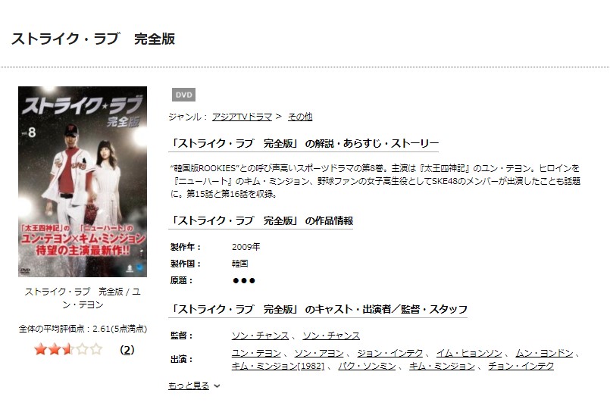Open cast member ソン・アヨン link
Viewport: 610px width, 409px height.
319,353
